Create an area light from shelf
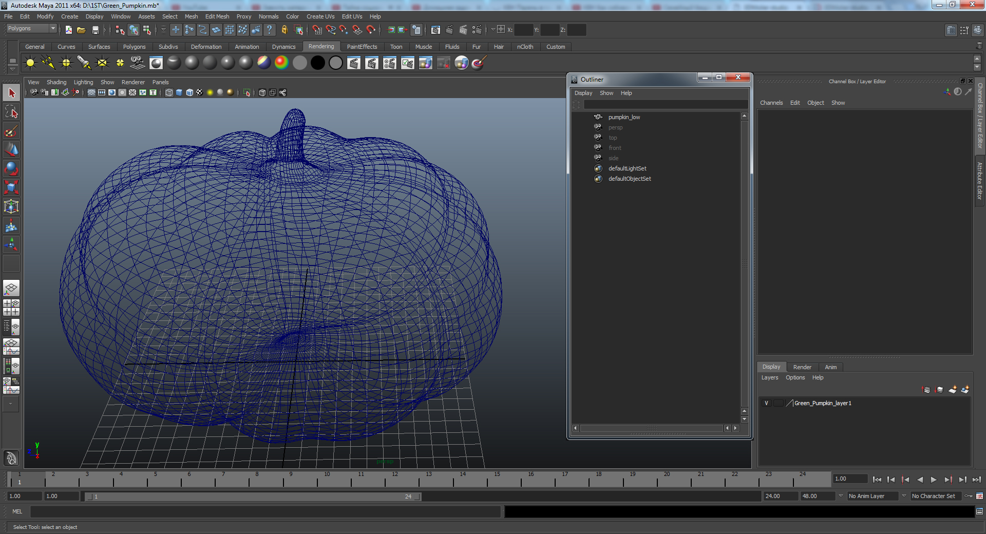 102,63
